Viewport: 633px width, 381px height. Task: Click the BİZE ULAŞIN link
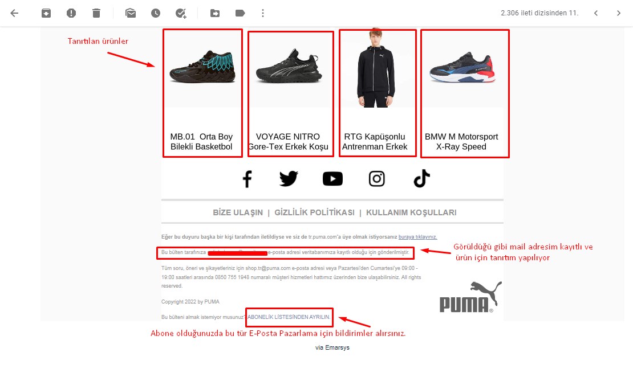pos(238,212)
